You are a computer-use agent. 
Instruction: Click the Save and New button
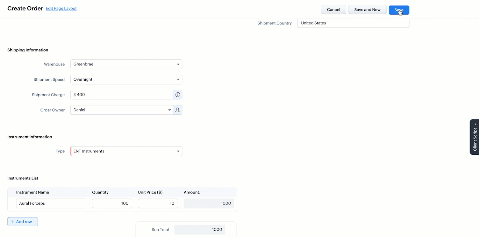pyautogui.click(x=367, y=10)
